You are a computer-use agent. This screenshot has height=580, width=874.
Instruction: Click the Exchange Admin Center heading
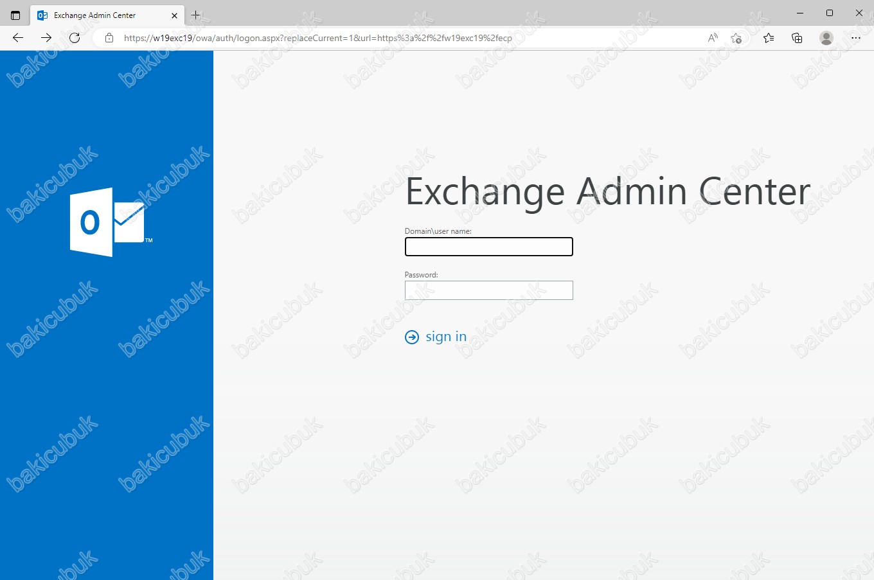608,191
